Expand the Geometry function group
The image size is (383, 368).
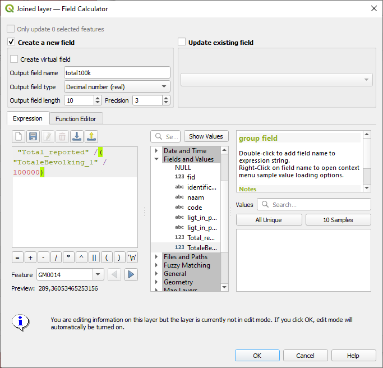(156, 282)
